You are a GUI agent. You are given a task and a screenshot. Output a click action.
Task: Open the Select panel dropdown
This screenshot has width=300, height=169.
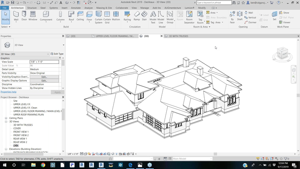pyautogui.click(x=6, y=27)
